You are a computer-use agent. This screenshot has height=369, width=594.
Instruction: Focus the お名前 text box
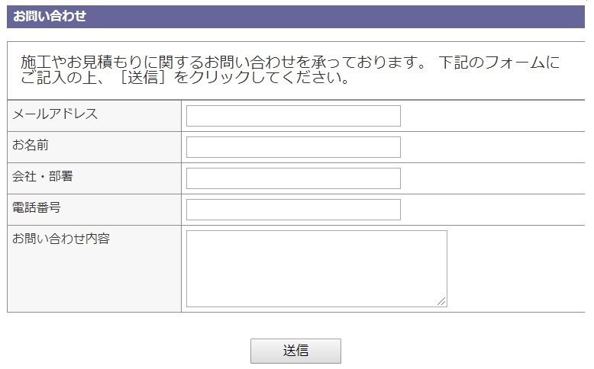293,147
